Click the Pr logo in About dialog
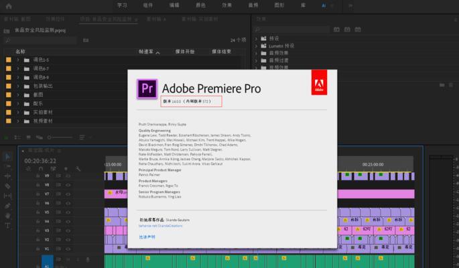Viewport: 459px width, 268px height. coord(147,88)
